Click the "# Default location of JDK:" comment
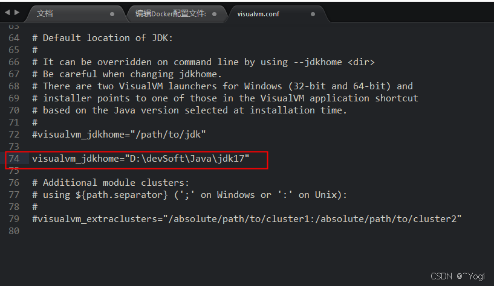The height and width of the screenshot is (286, 494). tap(102, 38)
